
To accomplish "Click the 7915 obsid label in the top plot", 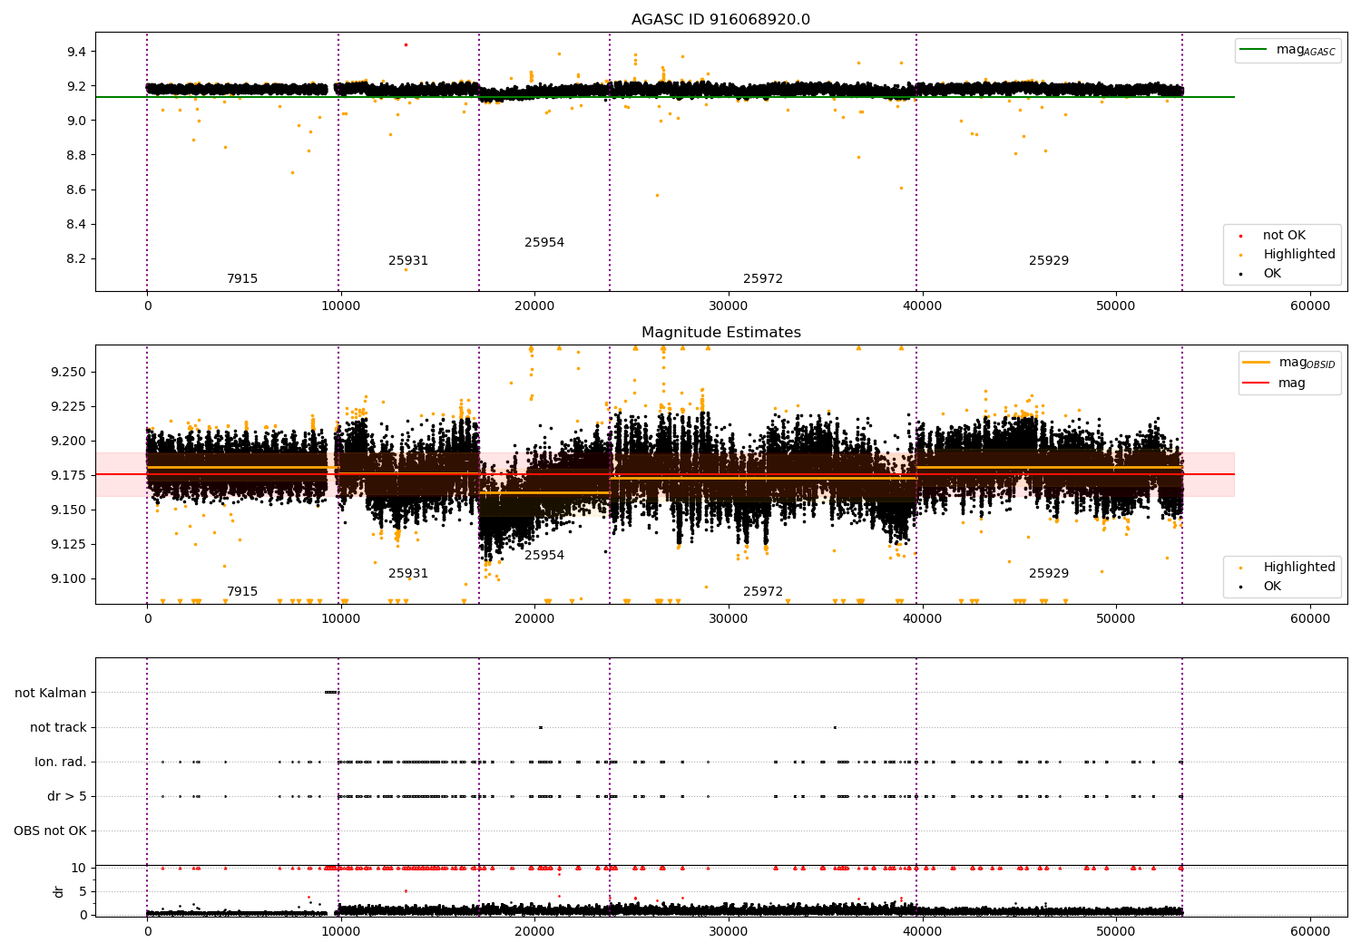I will click(242, 279).
